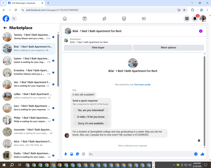Open the Gaming controller icon
The height and width of the screenshot is (168, 211).
(x=144, y=19)
